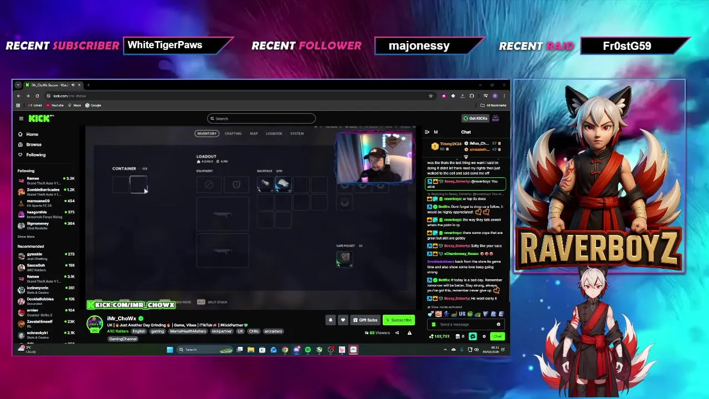
Task: Click the KICK logo
Action: [41, 118]
